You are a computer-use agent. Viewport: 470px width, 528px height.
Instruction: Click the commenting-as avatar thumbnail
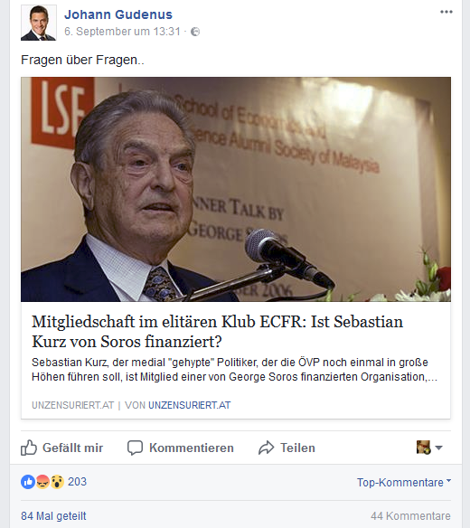tap(424, 448)
